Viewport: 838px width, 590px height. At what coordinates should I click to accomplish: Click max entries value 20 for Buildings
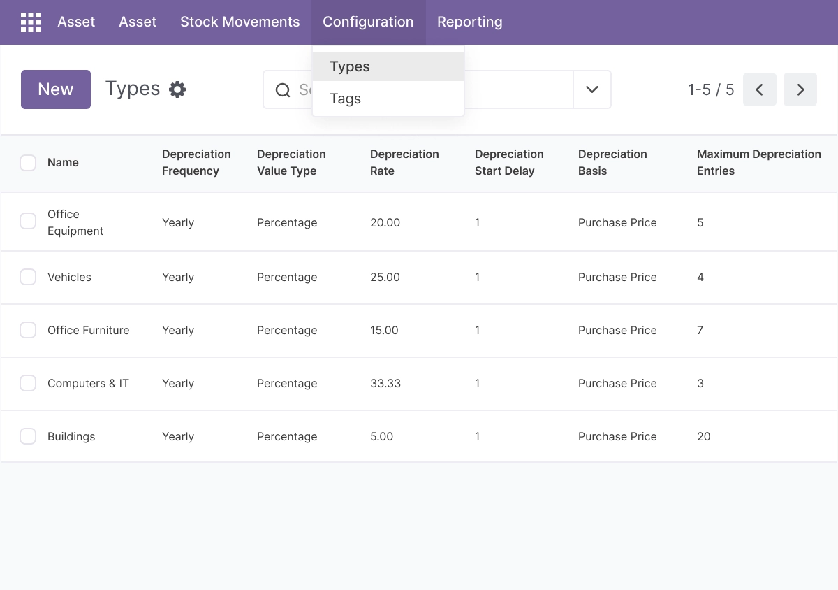[703, 436]
